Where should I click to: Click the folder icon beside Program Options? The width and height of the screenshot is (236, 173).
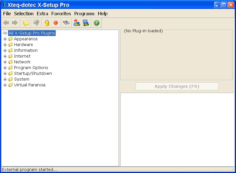point(11,68)
